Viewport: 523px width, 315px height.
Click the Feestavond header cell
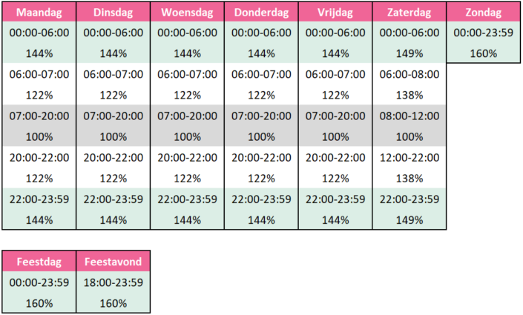tap(113, 262)
